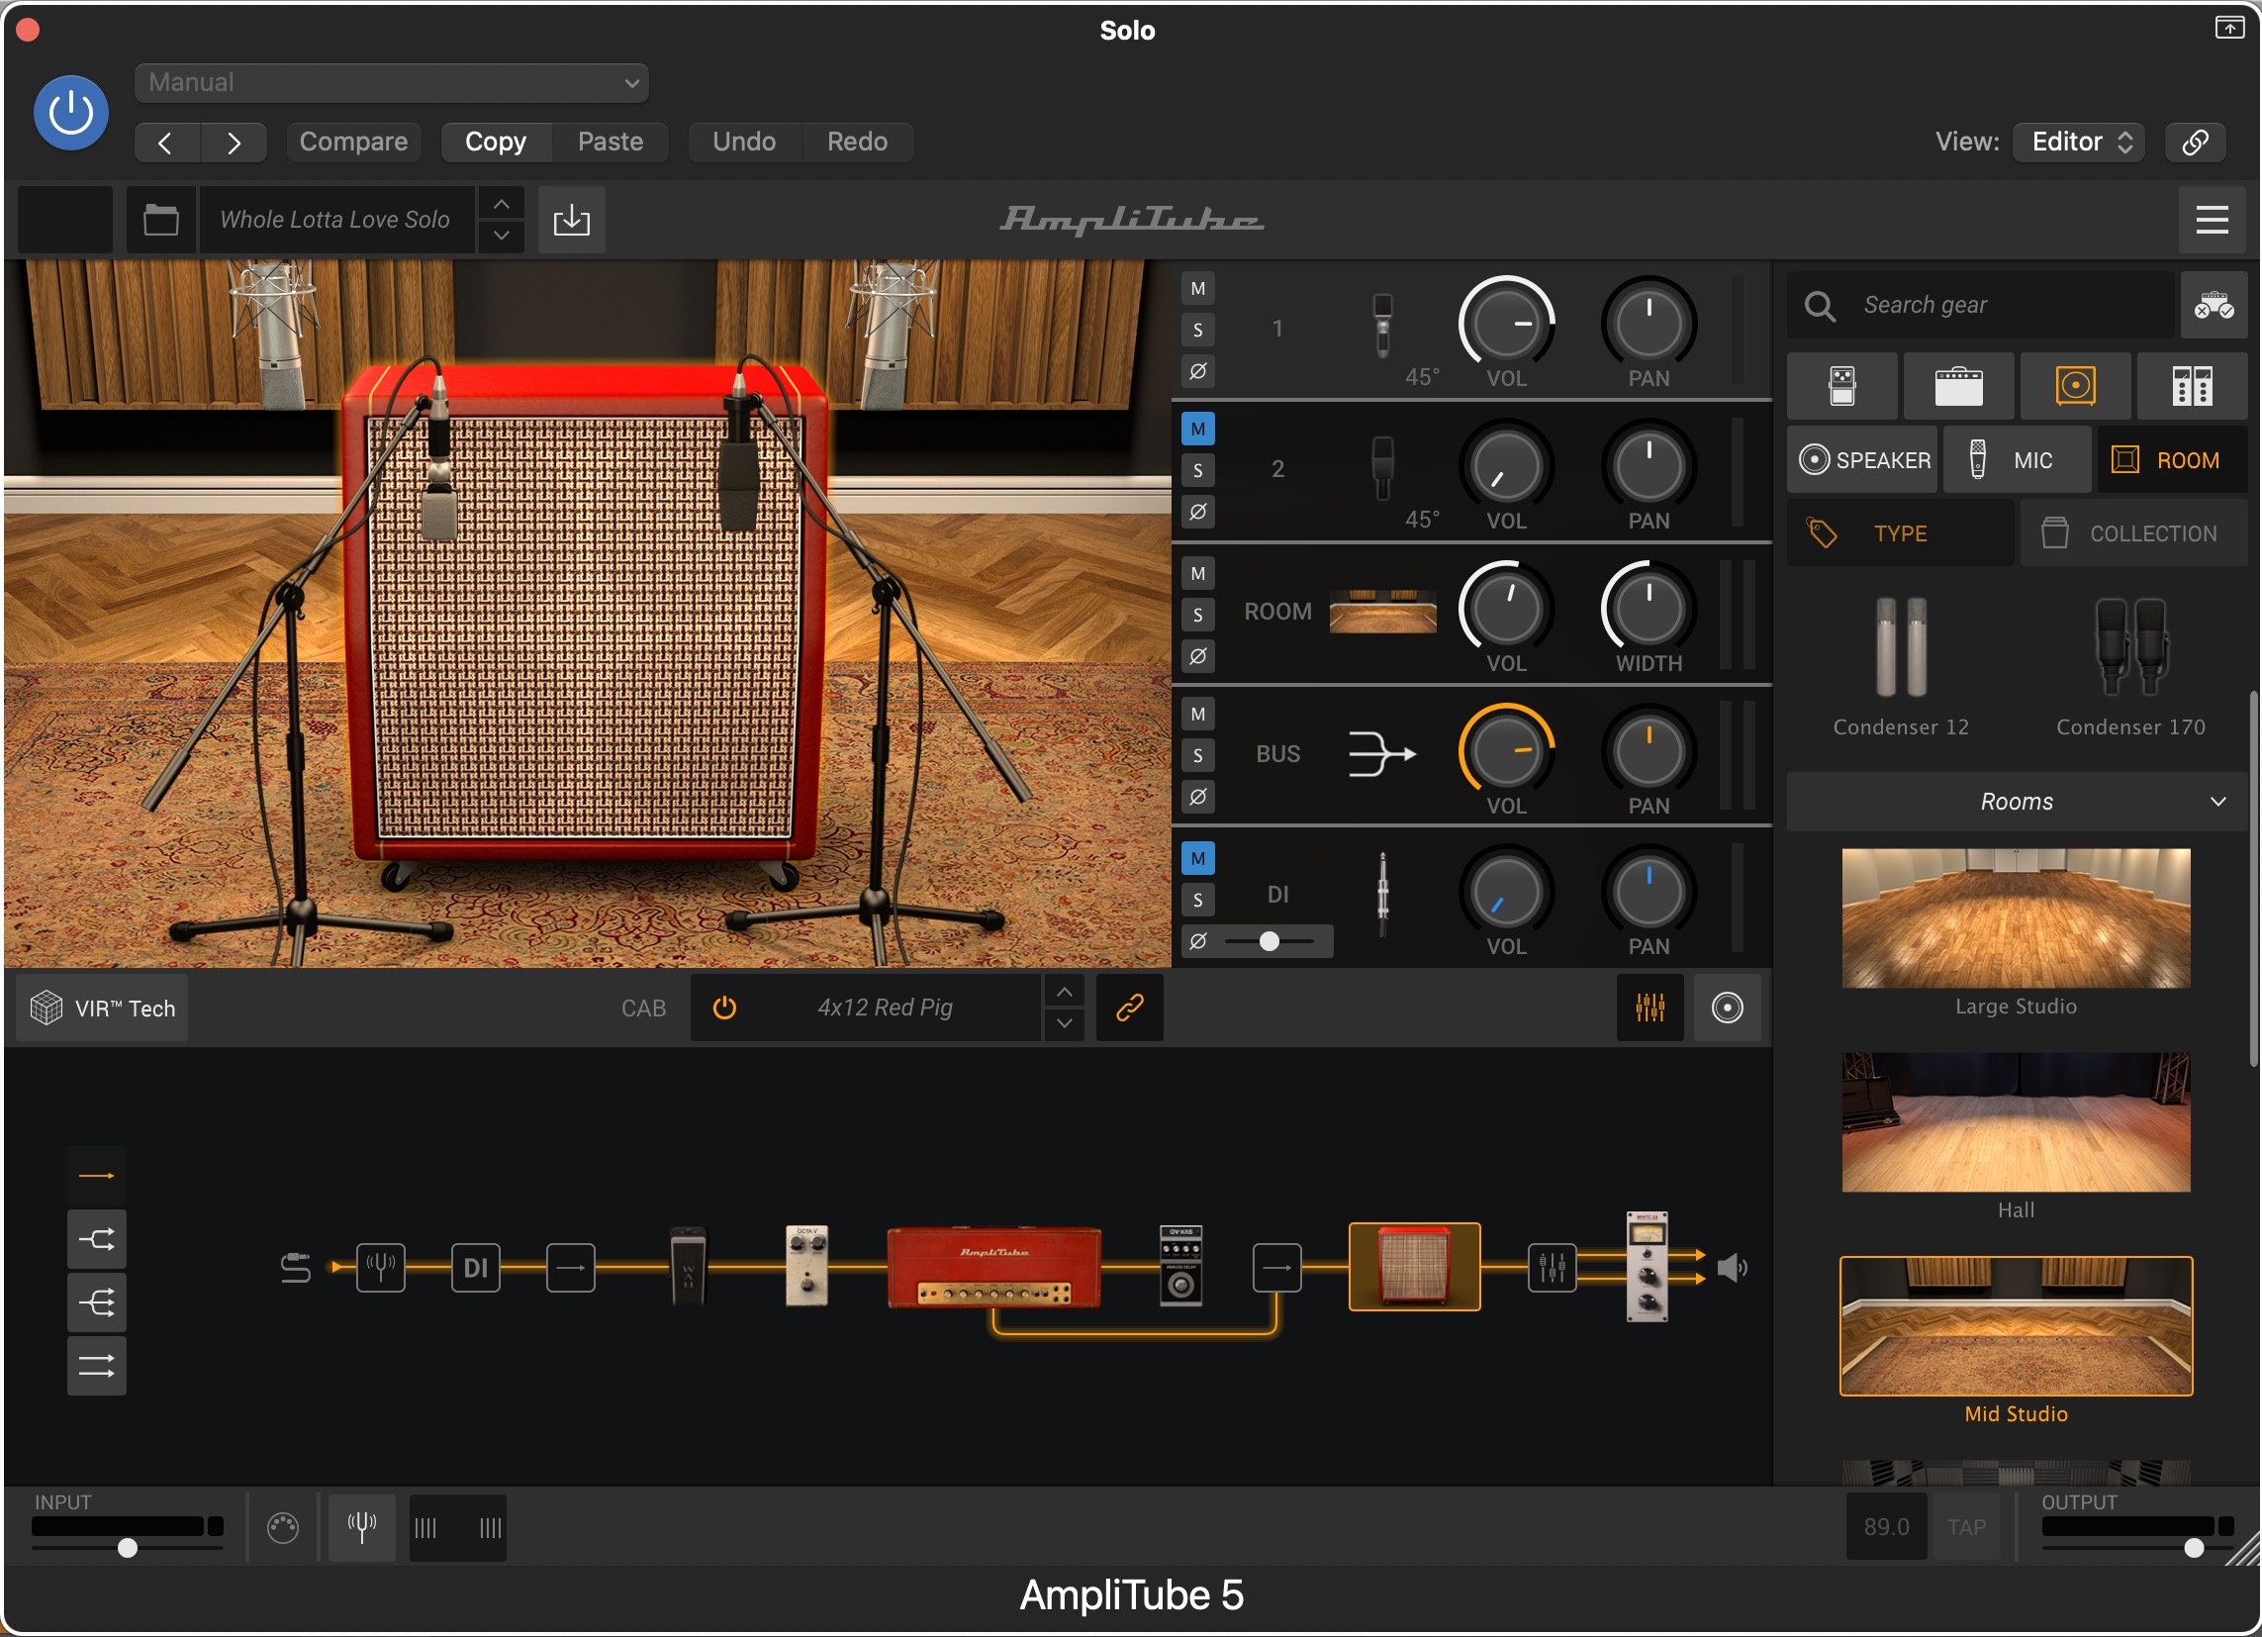
Task: Toggle the CAB power button
Action: tap(725, 1009)
